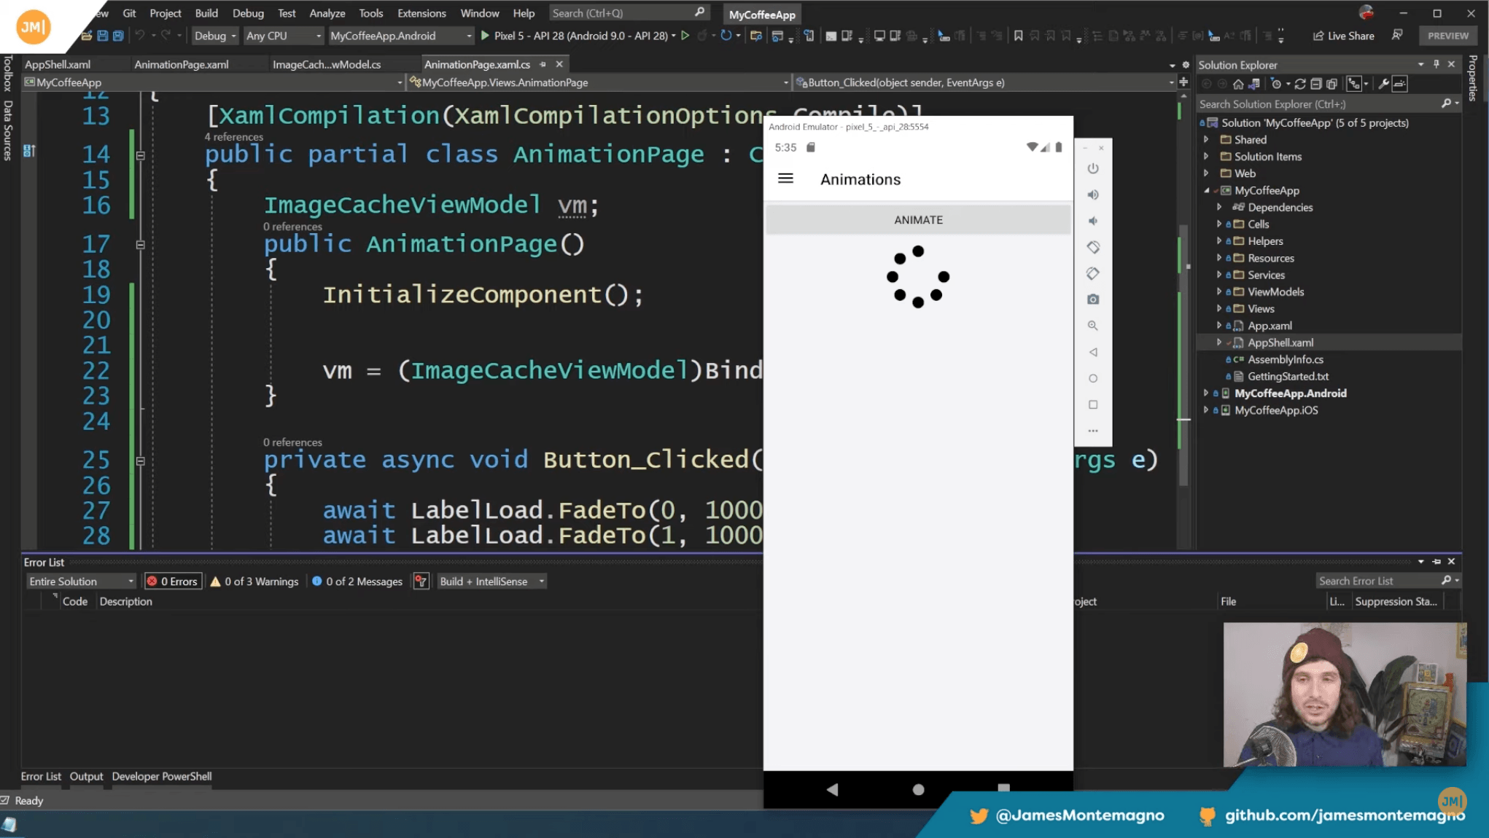Screen dimensions: 1489x838
Task: Switch to the Output tab
Action: pyautogui.click(x=86, y=776)
